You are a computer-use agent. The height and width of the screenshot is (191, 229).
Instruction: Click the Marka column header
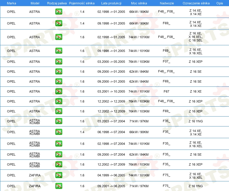[x=11, y=3]
